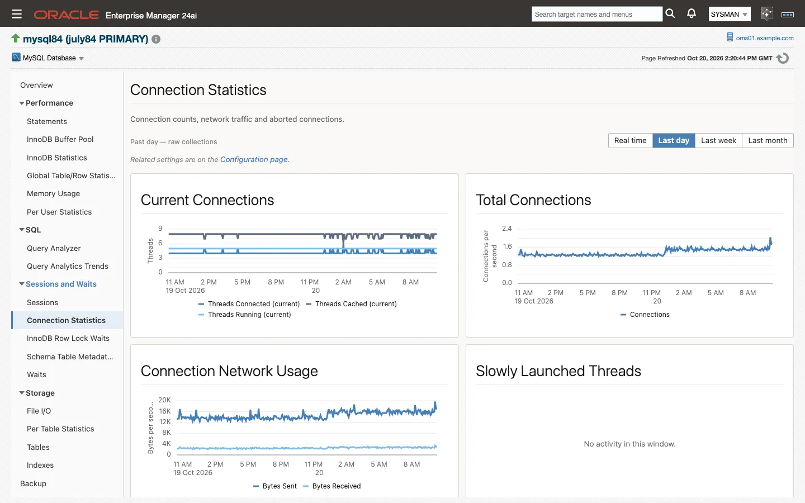Toggle the Bytes Sent legend series
Viewport: 805px width, 503px height.
(274, 486)
